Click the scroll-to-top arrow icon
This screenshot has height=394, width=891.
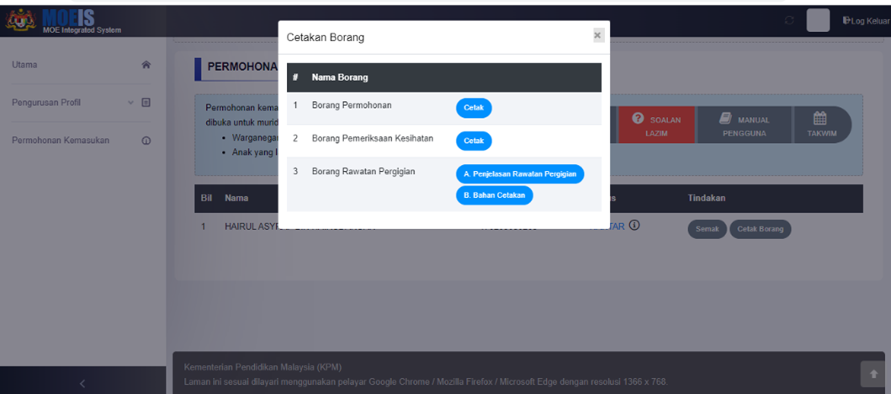point(871,374)
